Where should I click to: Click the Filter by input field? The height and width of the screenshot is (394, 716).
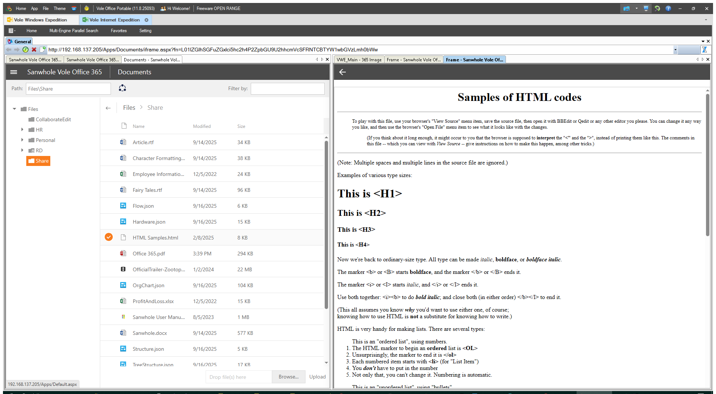click(287, 89)
